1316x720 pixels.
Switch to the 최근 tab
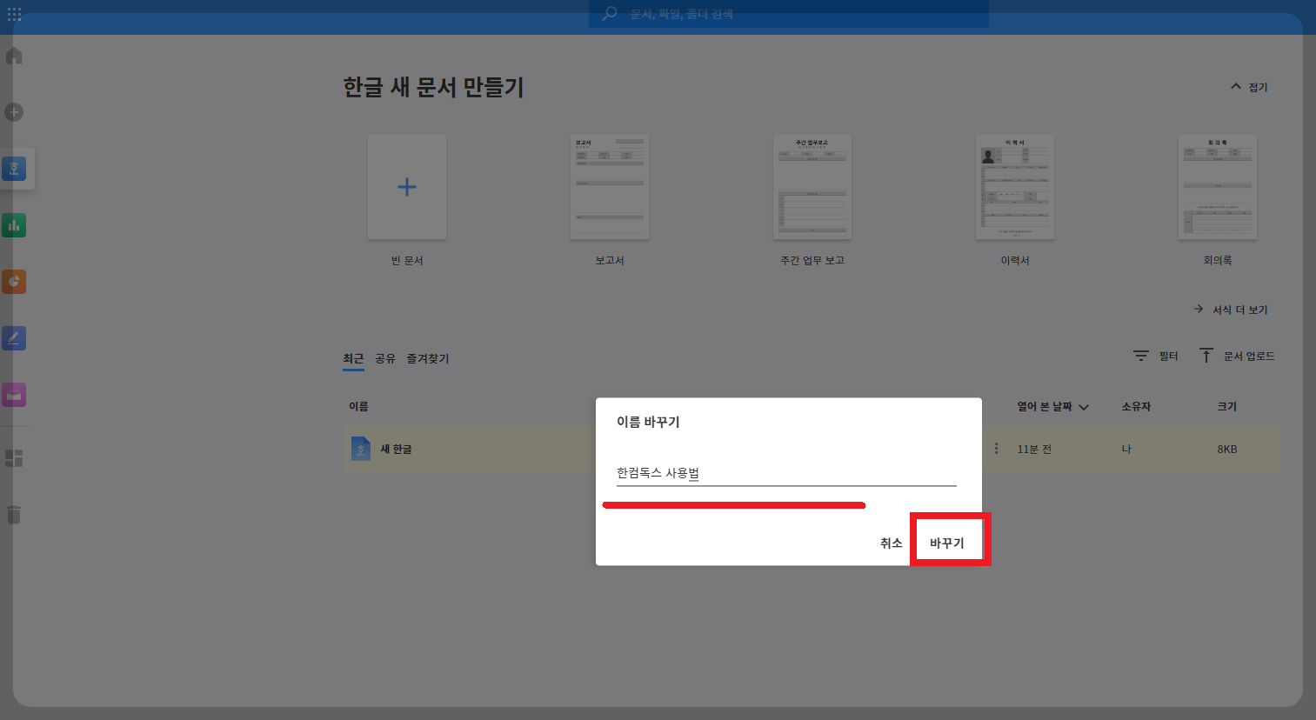point(353,358)
